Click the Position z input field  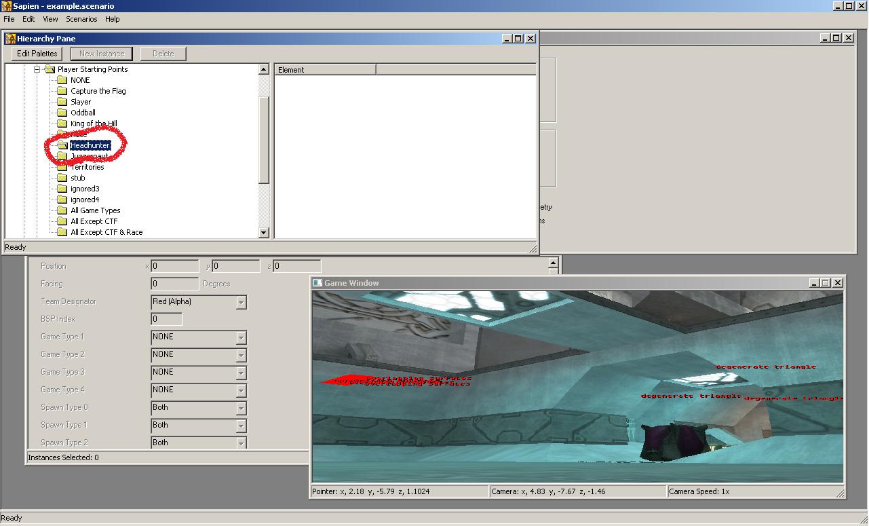pos(297,266)
